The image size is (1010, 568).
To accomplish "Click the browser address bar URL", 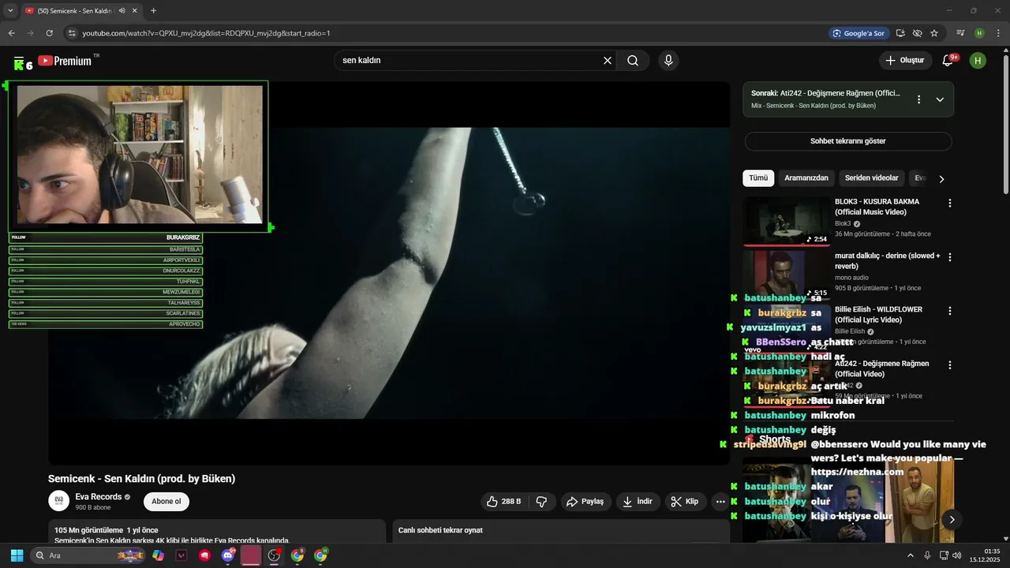I will 207,33.
